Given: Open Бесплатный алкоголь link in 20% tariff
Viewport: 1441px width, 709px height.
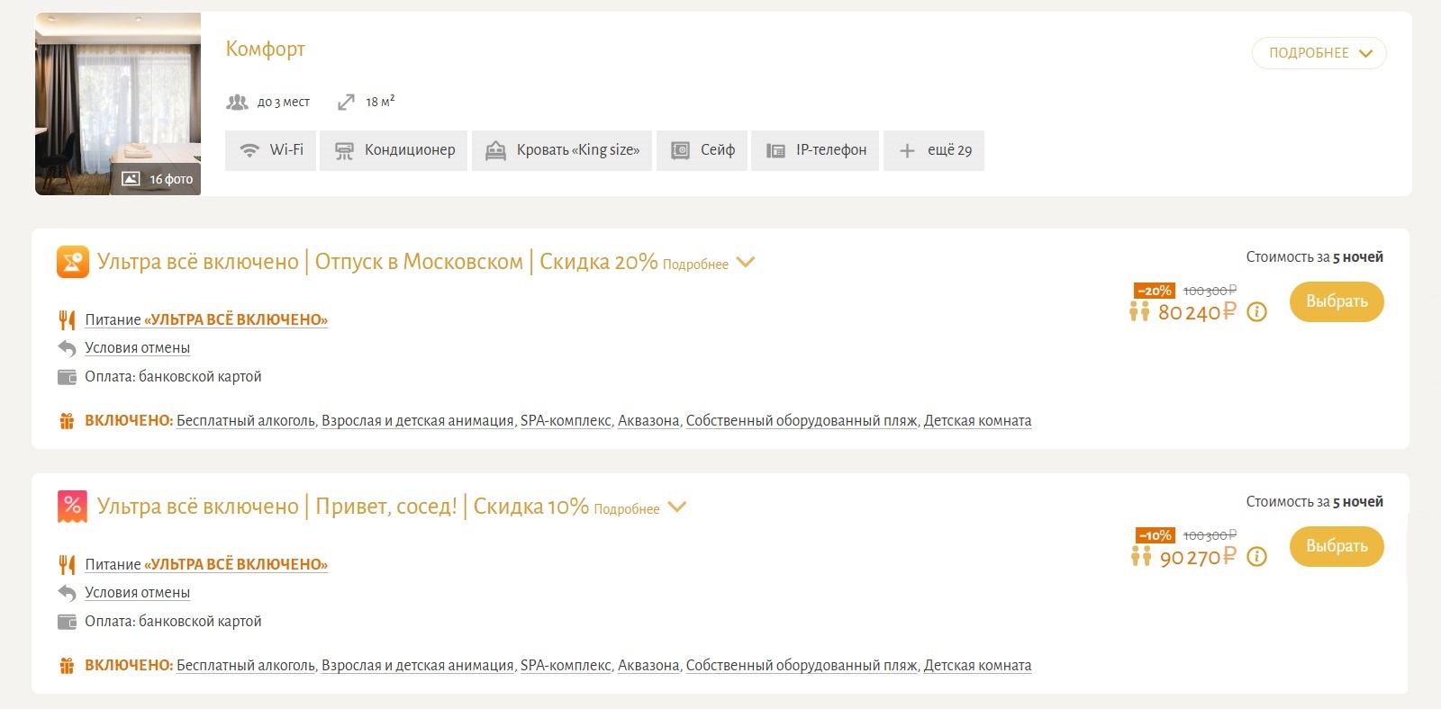Looking at the screenshot, I should (x=246, y=421).
